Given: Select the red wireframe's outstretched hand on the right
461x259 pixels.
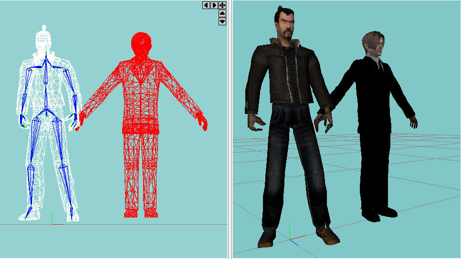Looking at the screenshot, I should tap(204, 123).
